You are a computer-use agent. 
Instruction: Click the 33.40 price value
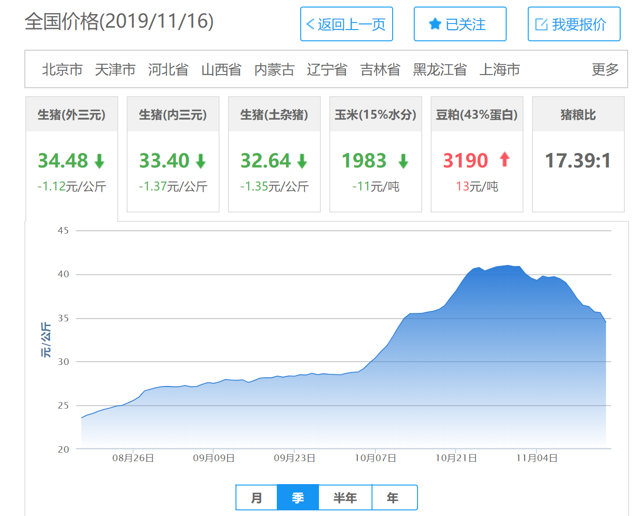164,160
